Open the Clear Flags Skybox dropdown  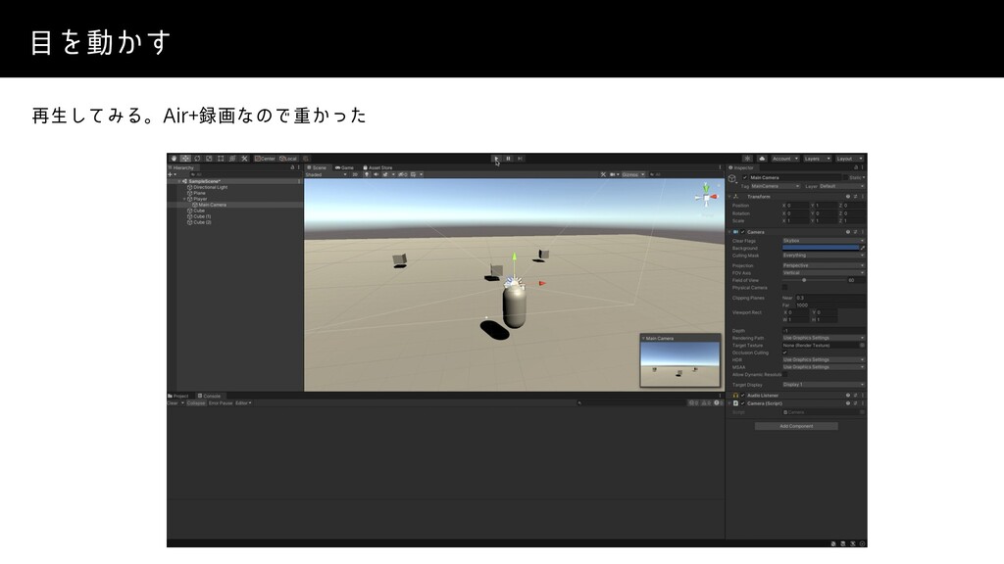click(x=824, y=241)
